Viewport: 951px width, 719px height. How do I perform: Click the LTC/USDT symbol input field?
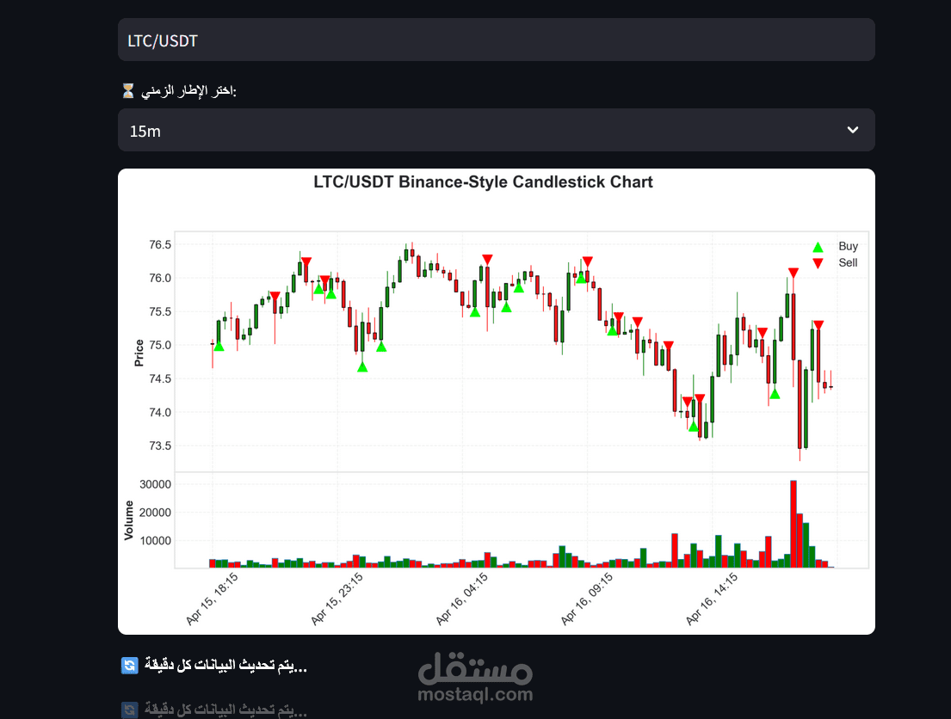496,40
